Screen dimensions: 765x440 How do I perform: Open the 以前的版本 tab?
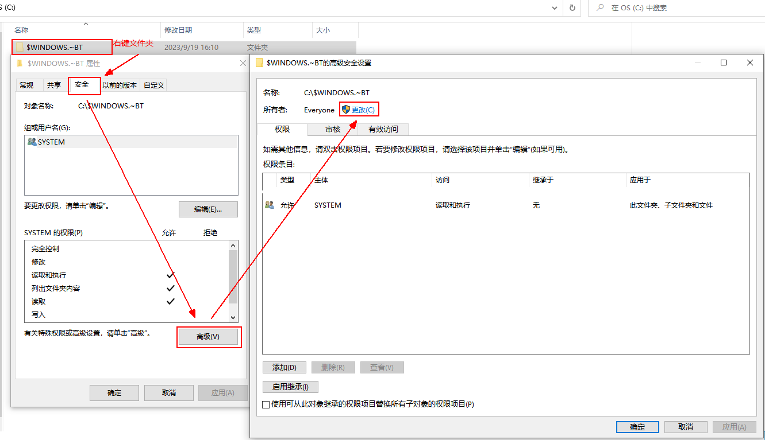click(x=120, y=85)
